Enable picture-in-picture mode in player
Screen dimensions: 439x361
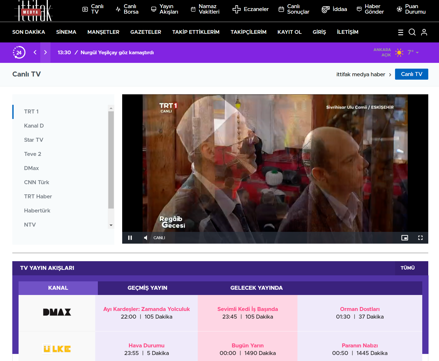[x=405, y=238]
